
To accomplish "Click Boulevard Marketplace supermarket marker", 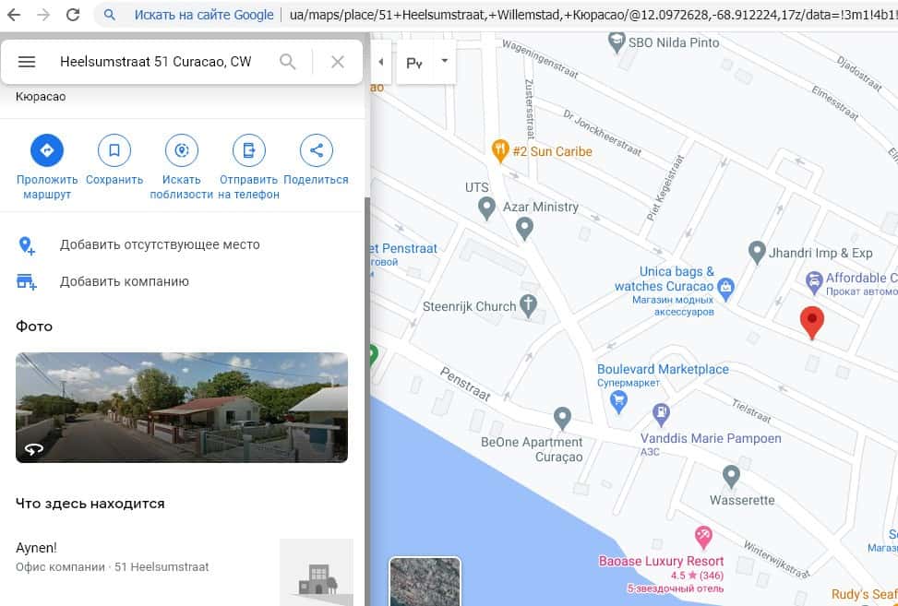I will [x=619, y=400].
